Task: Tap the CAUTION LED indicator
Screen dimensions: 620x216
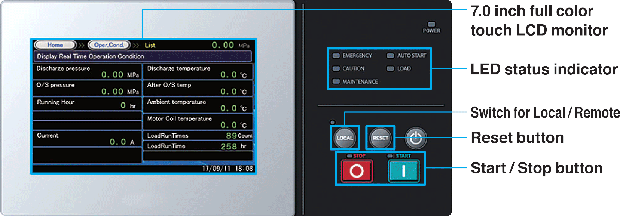Action: (336, 68)
